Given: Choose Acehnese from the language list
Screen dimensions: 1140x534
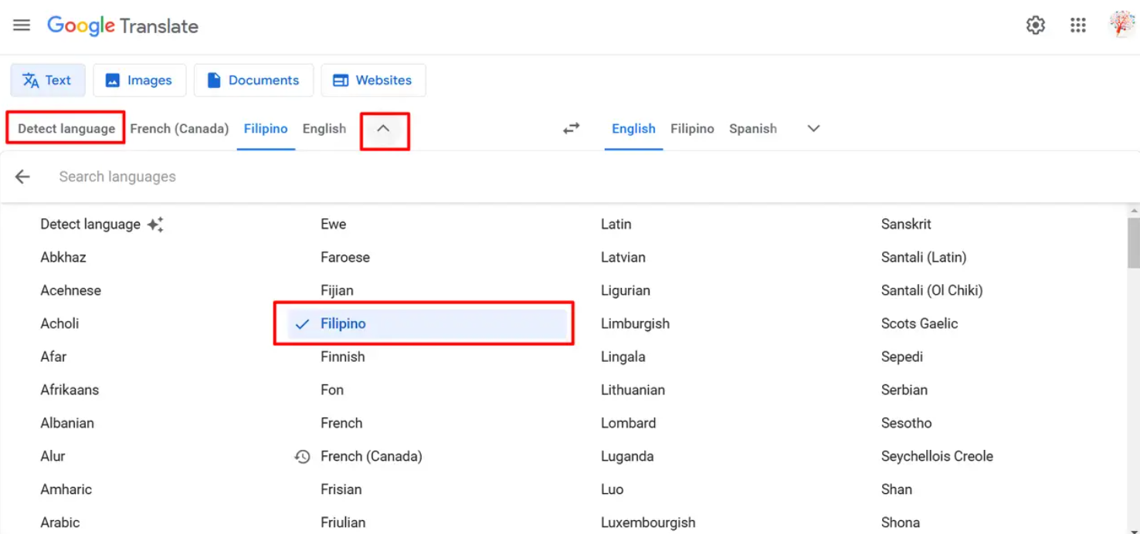Looking at the screenshot, I should pos(71,291).
